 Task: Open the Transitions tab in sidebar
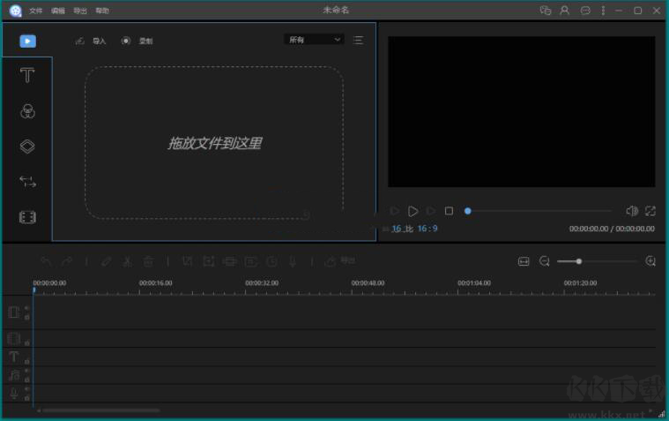pos(27,182)
